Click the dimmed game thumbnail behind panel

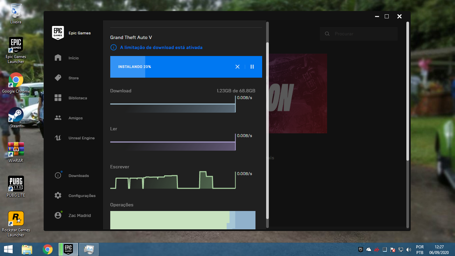point(298,93)
